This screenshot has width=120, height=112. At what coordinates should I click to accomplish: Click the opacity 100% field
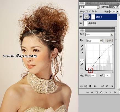(x=113, y=7)
